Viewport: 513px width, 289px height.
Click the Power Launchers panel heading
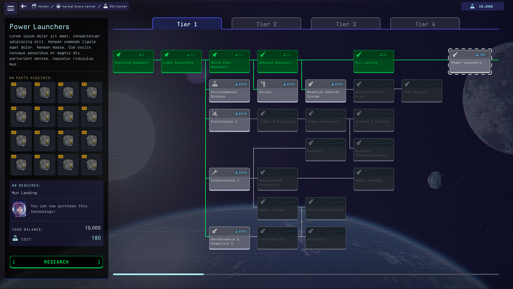[x=40, y=27]
